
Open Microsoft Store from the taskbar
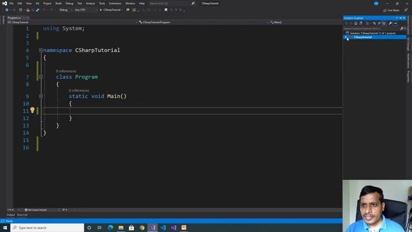(x=131, y=227)
